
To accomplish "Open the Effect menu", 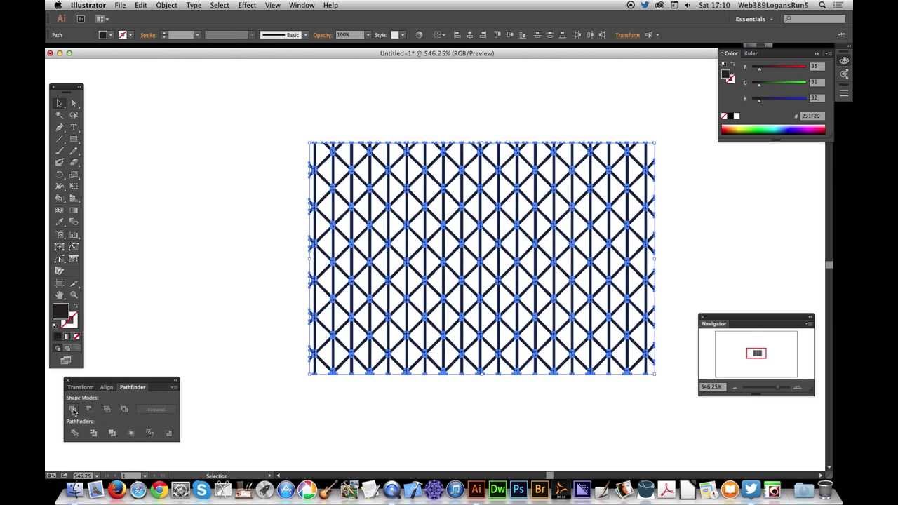I will [247, 5].
